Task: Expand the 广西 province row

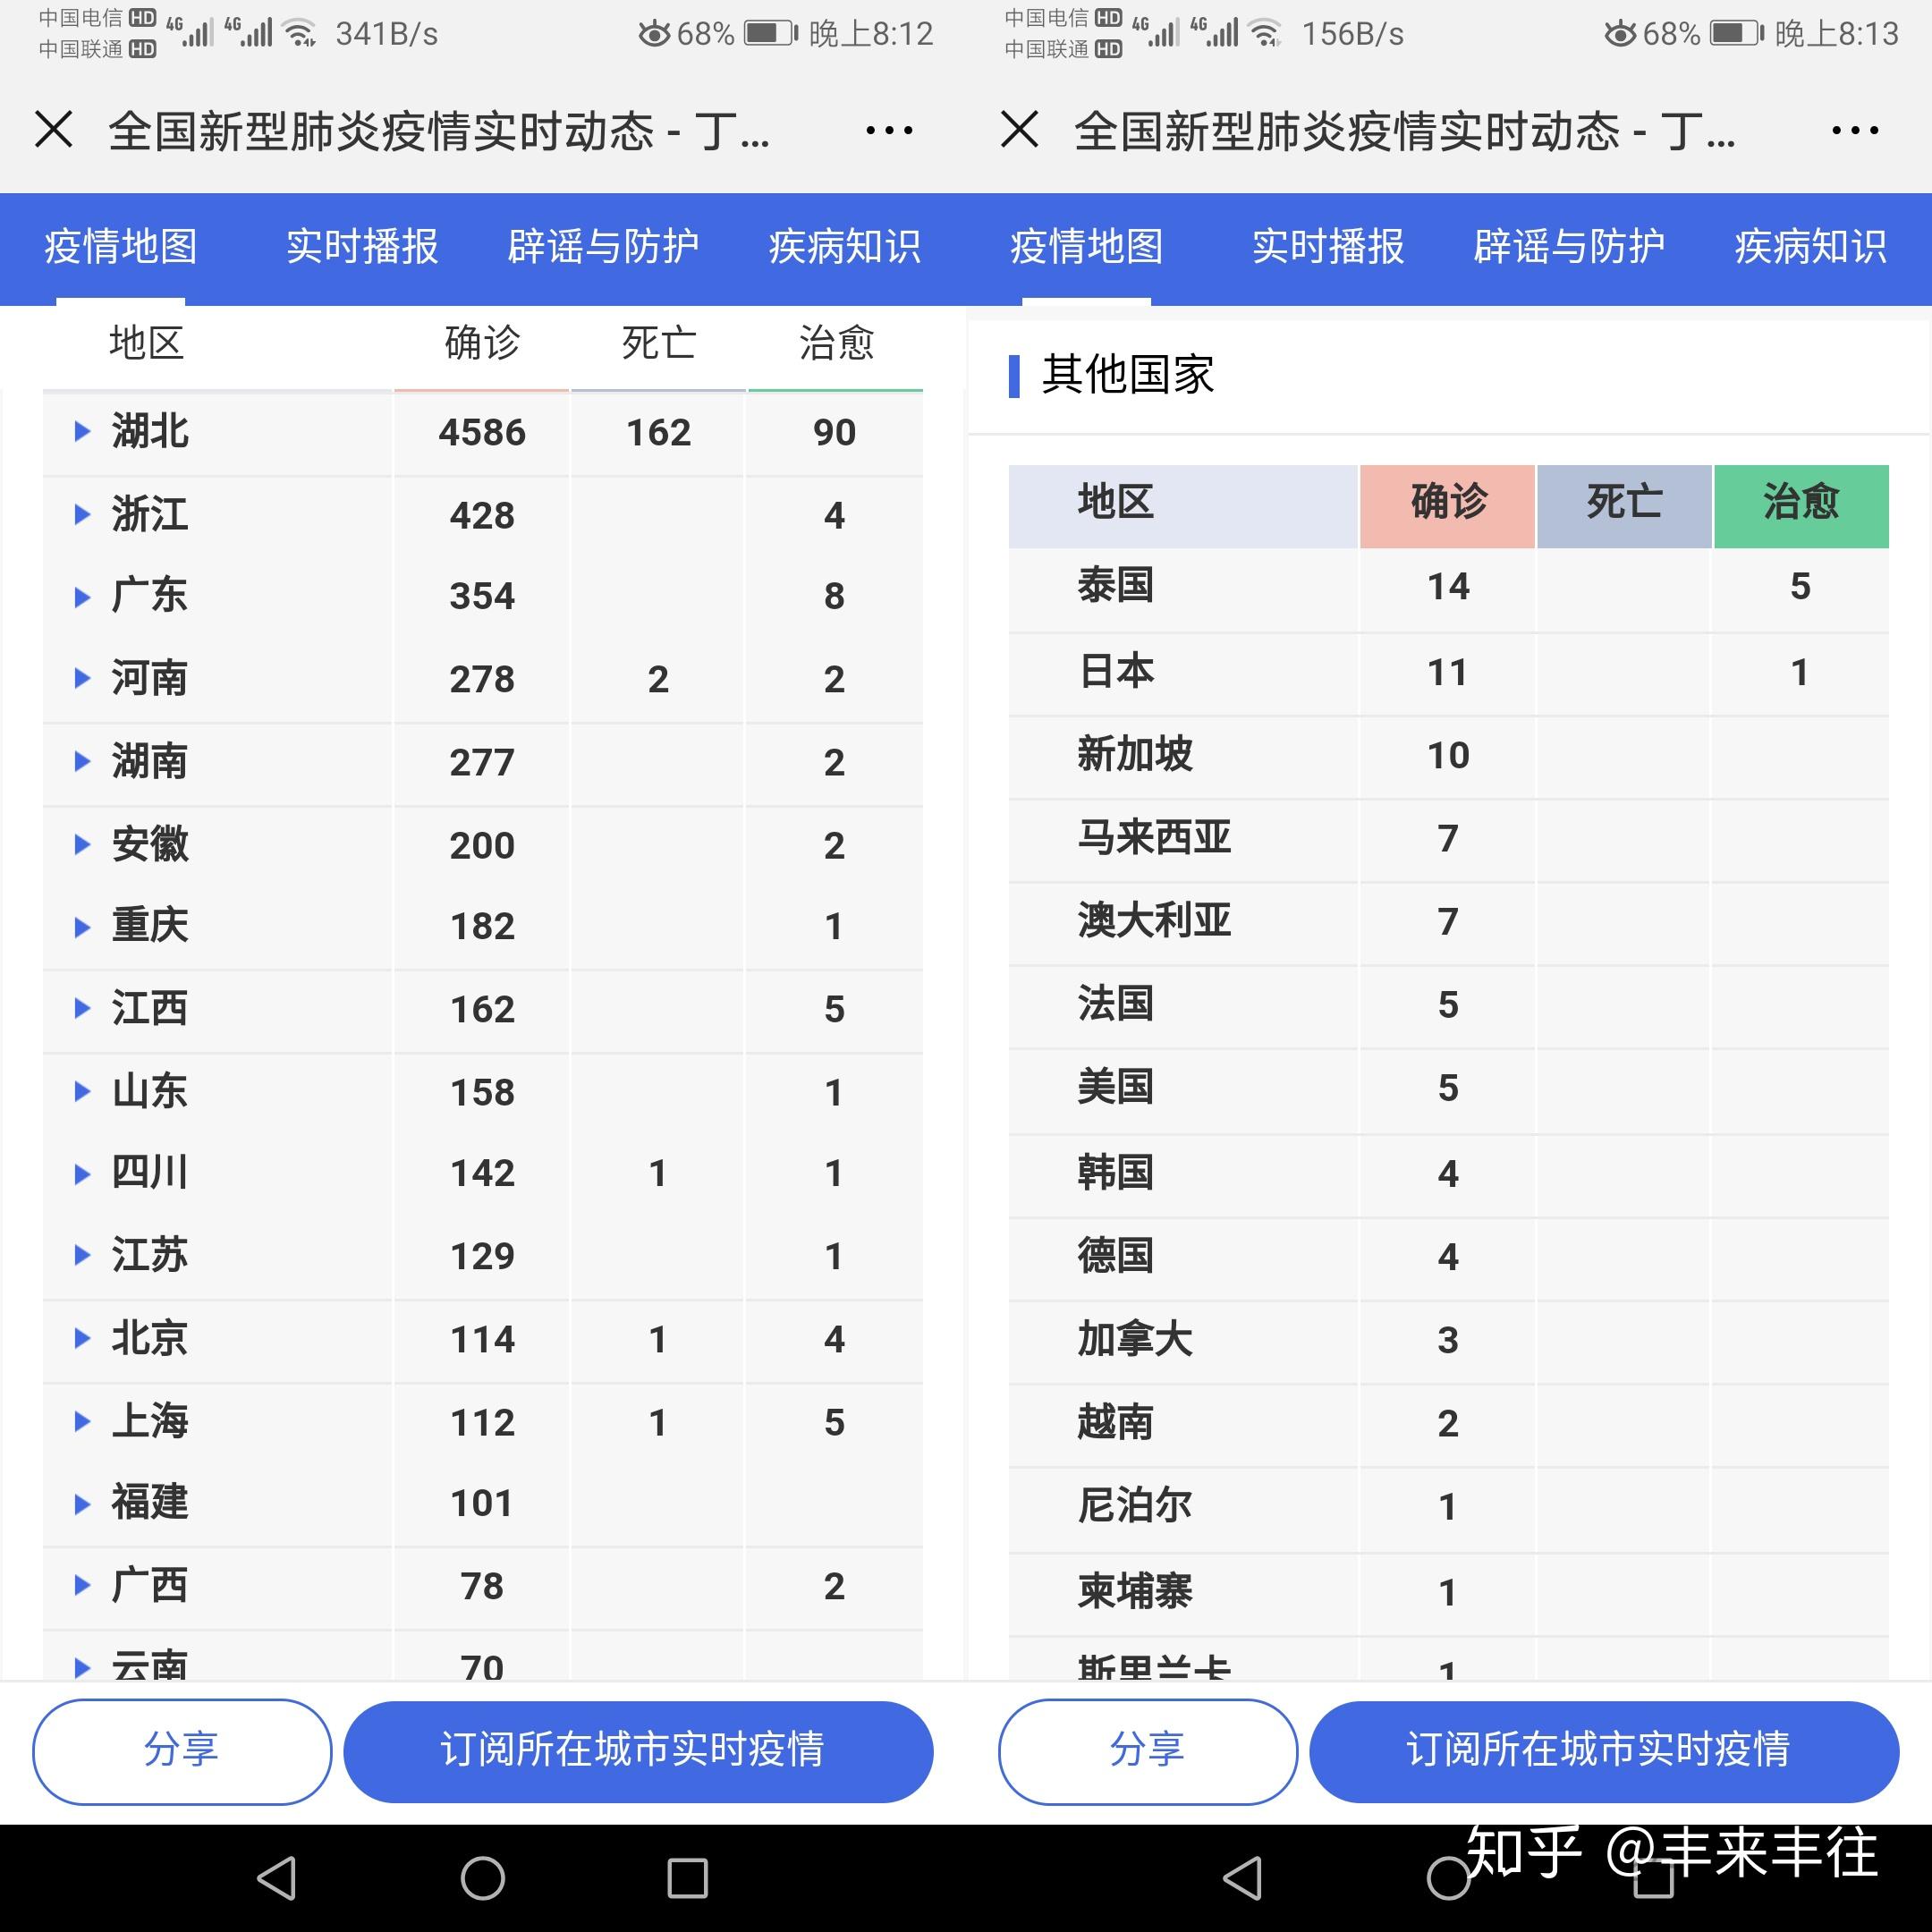Action: point(82,1586)
